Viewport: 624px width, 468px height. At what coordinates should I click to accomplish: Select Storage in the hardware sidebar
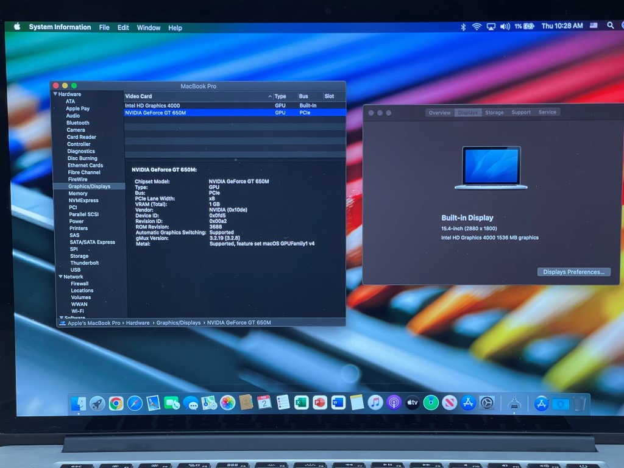point(79,257)
